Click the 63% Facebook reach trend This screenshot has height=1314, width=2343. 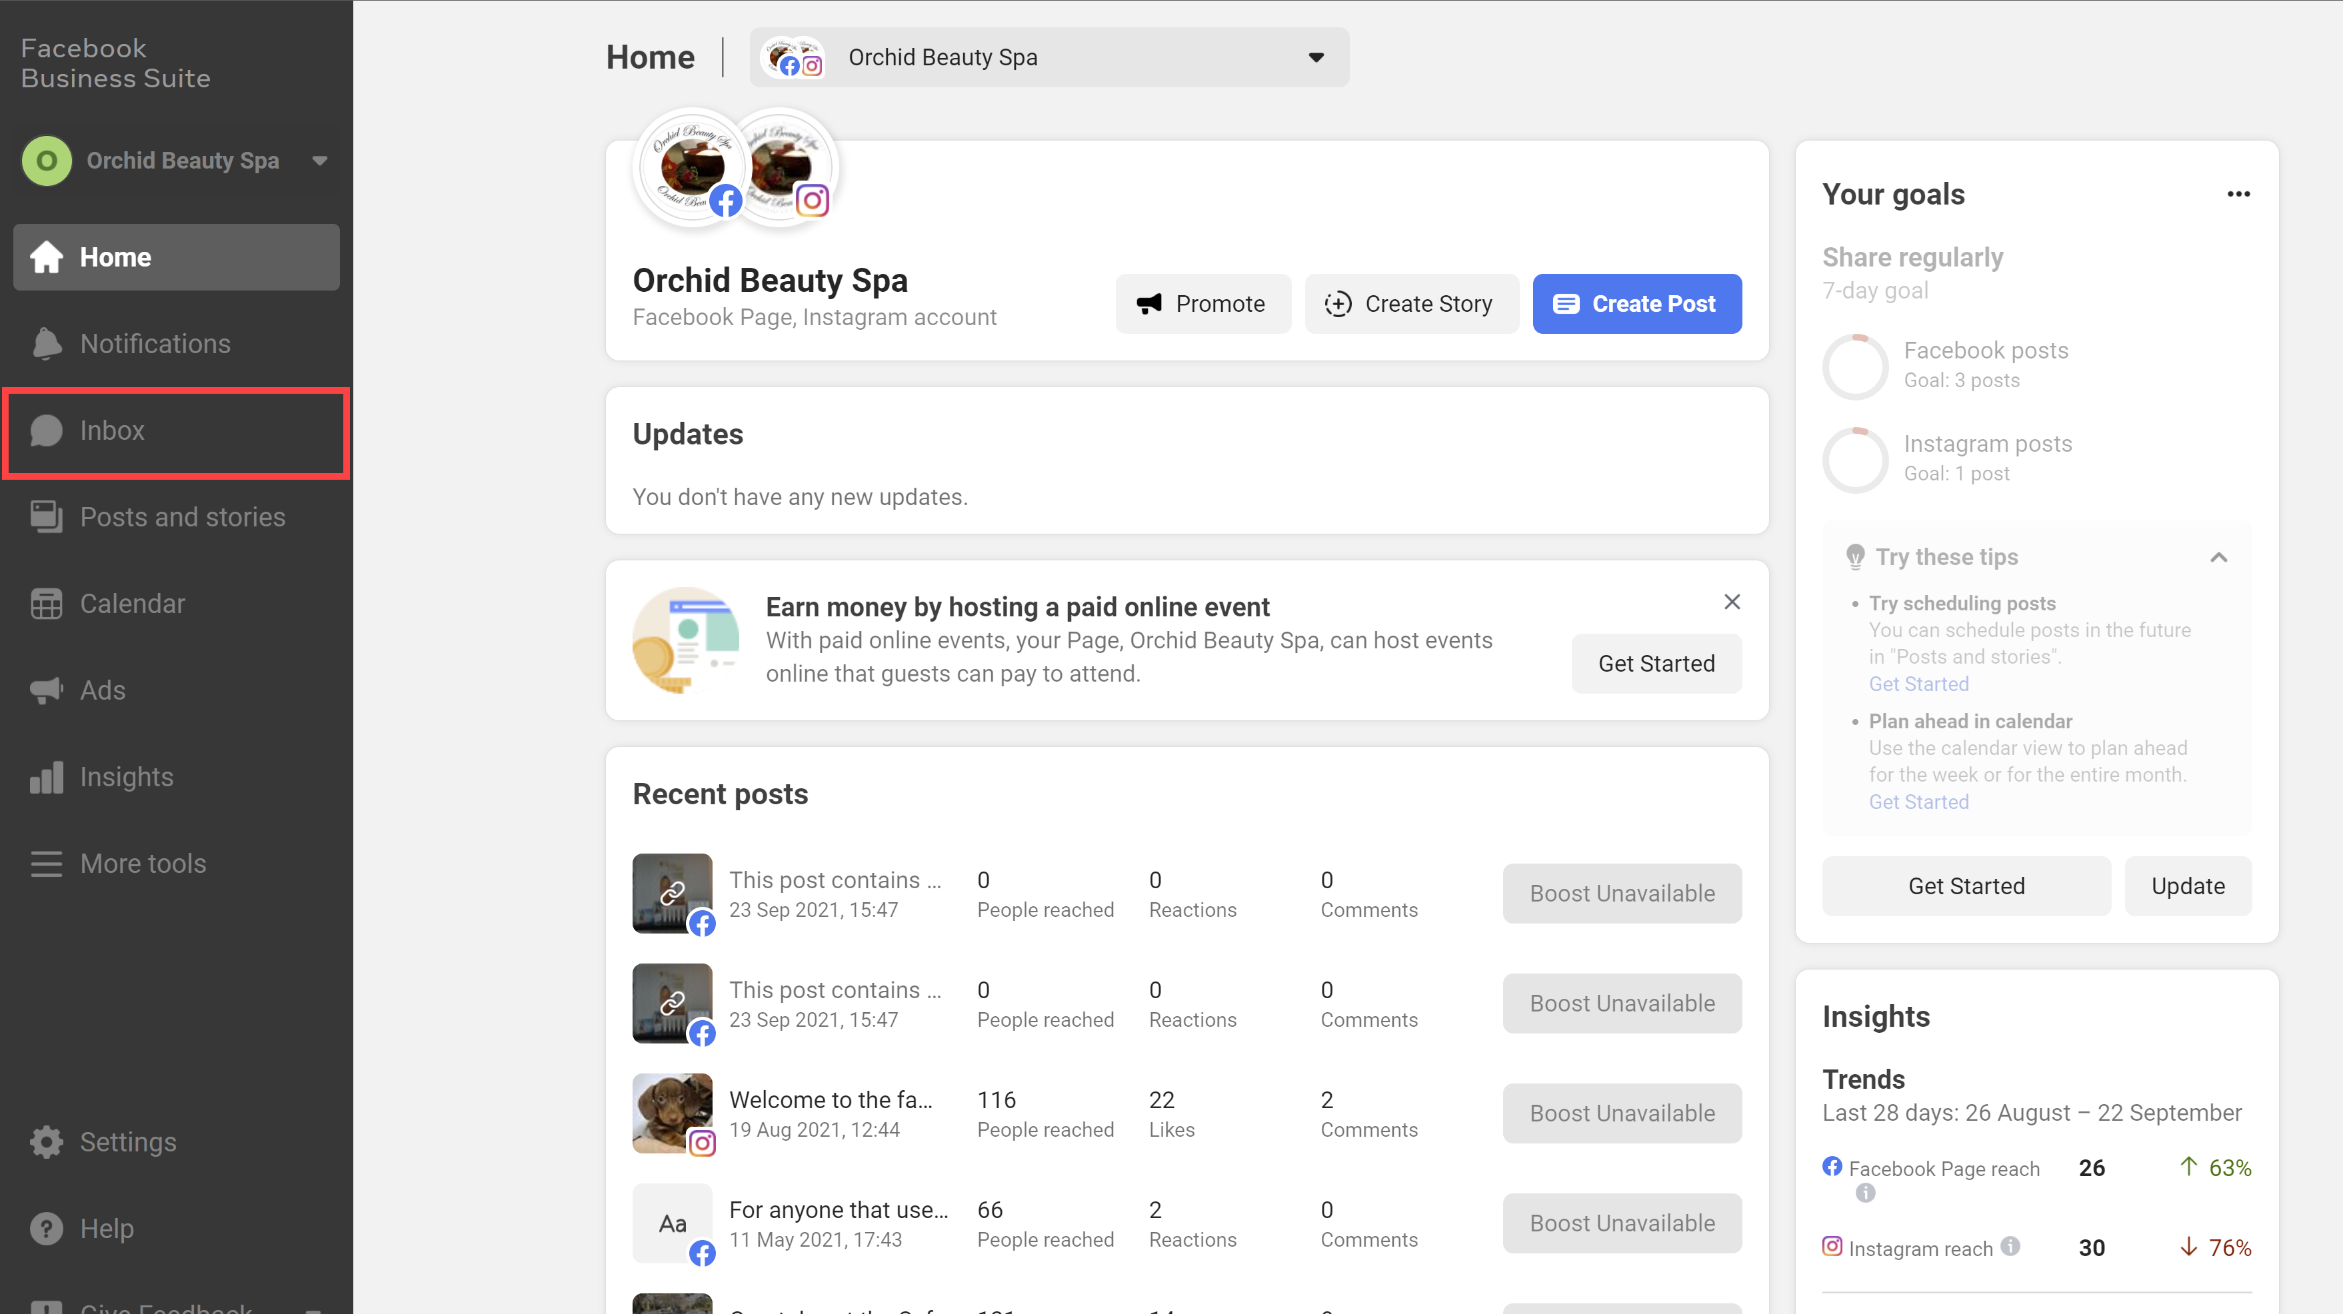2216,1167
